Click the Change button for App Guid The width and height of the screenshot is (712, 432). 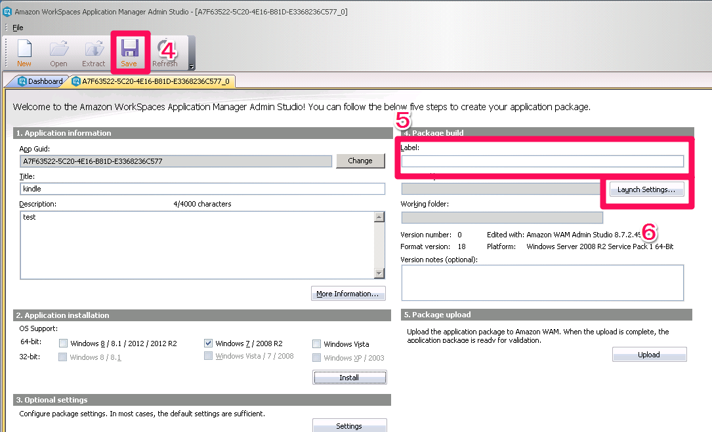tap(360, 161)
